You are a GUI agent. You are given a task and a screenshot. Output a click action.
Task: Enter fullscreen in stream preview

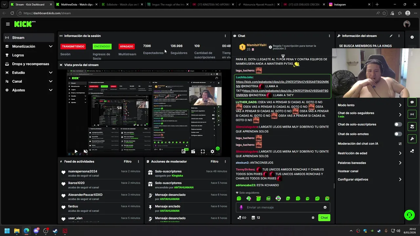click(203, 151)
